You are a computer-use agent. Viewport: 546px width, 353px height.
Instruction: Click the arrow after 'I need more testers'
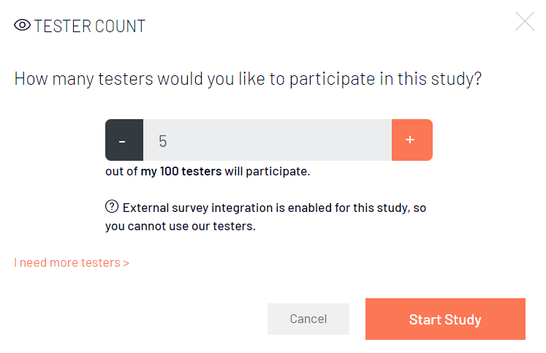[x=126, y=263]
